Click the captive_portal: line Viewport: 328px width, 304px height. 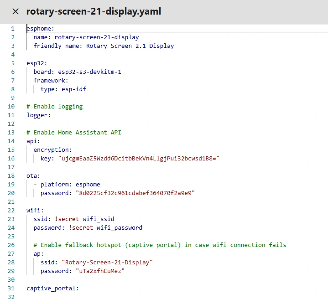[53, 289]
